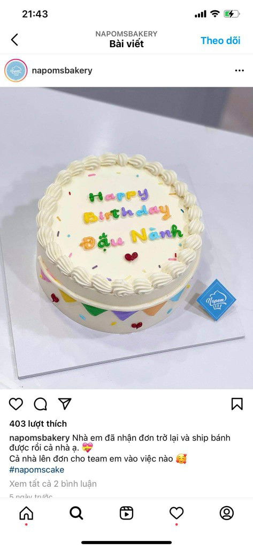Open Search tab in bottom bar
253x549 pixels.
click(x=76, y=513)
